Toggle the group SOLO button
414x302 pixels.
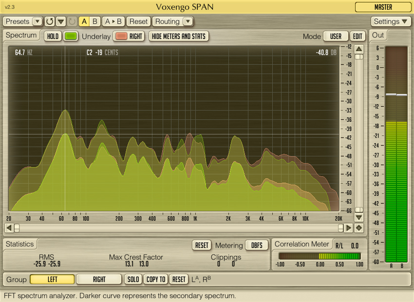tap(133, 279)
